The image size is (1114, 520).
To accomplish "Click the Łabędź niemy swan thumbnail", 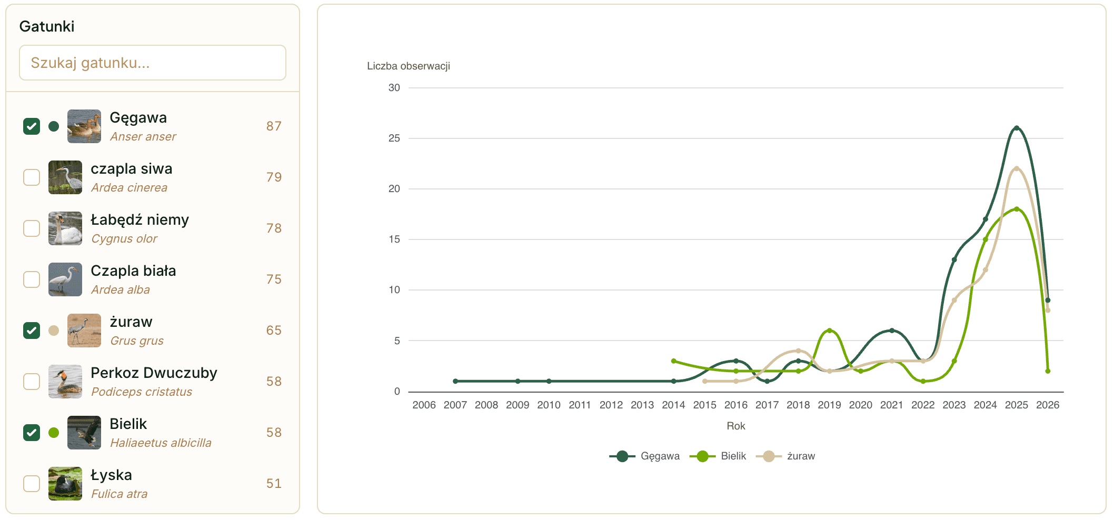I will 65,228.
